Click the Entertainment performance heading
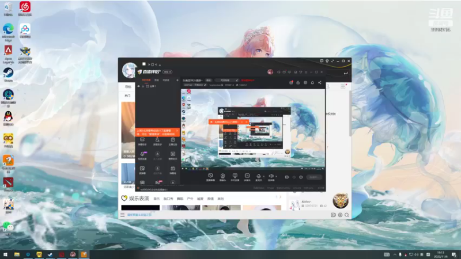The height and width of the screenshot is (259, 461). point(139,199)
